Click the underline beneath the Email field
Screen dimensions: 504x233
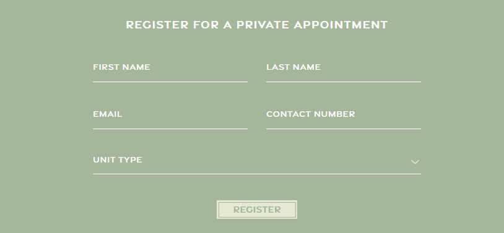(170, 129)
